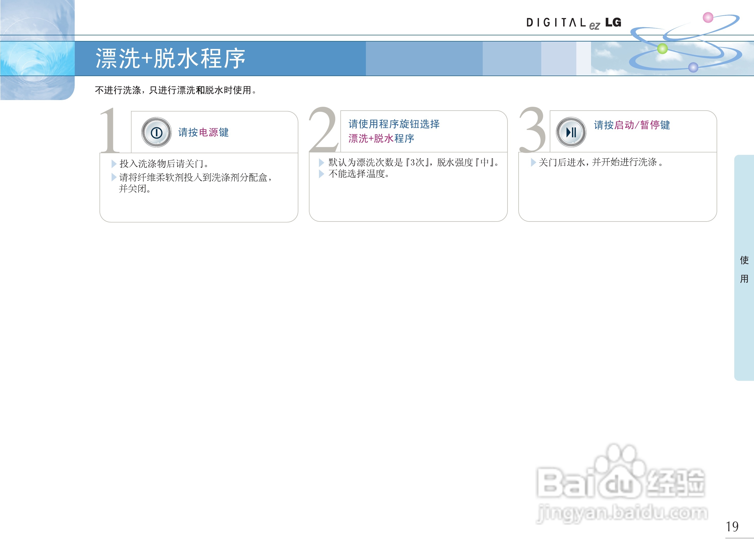
Task: Click the LG logo in header
Action: pyautogui.click(x=613, y=22)
